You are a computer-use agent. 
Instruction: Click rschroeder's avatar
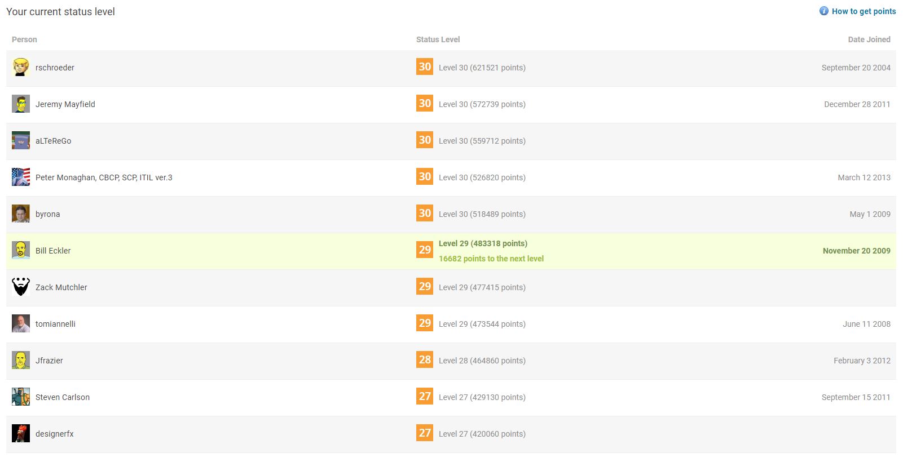point(21,67)
